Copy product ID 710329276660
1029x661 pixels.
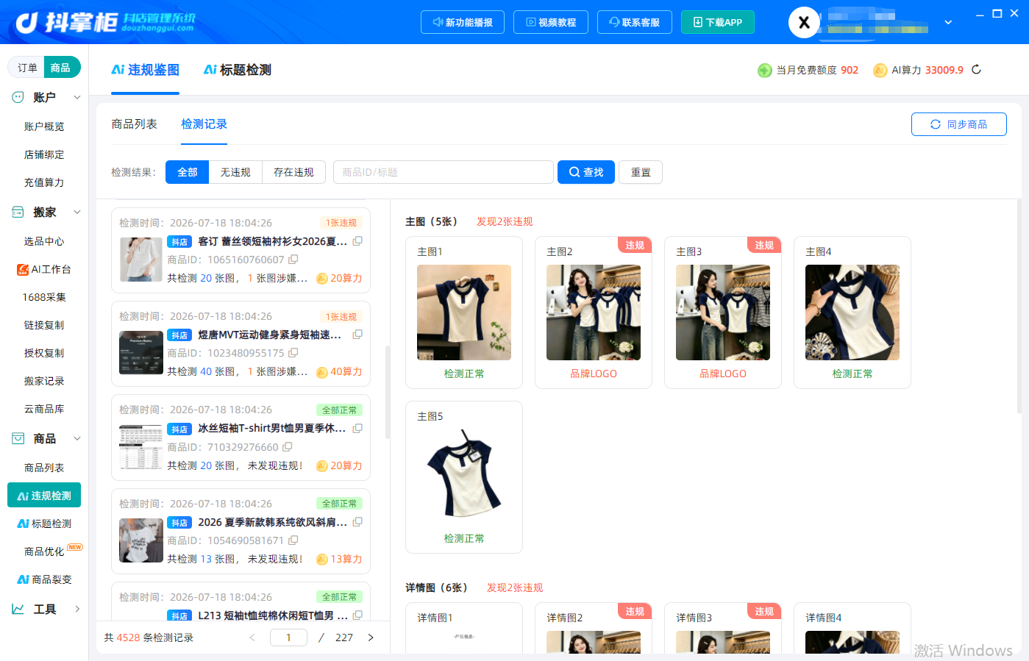[x=288, y=447]
